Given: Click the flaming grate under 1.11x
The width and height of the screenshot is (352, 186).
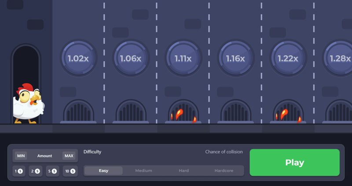Looking at the screenshot, I should [183, 112].
